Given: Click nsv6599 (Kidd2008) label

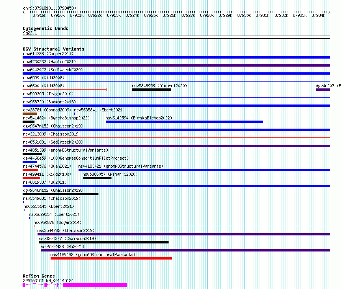Looking at the screenshot, I should [44, 78].
